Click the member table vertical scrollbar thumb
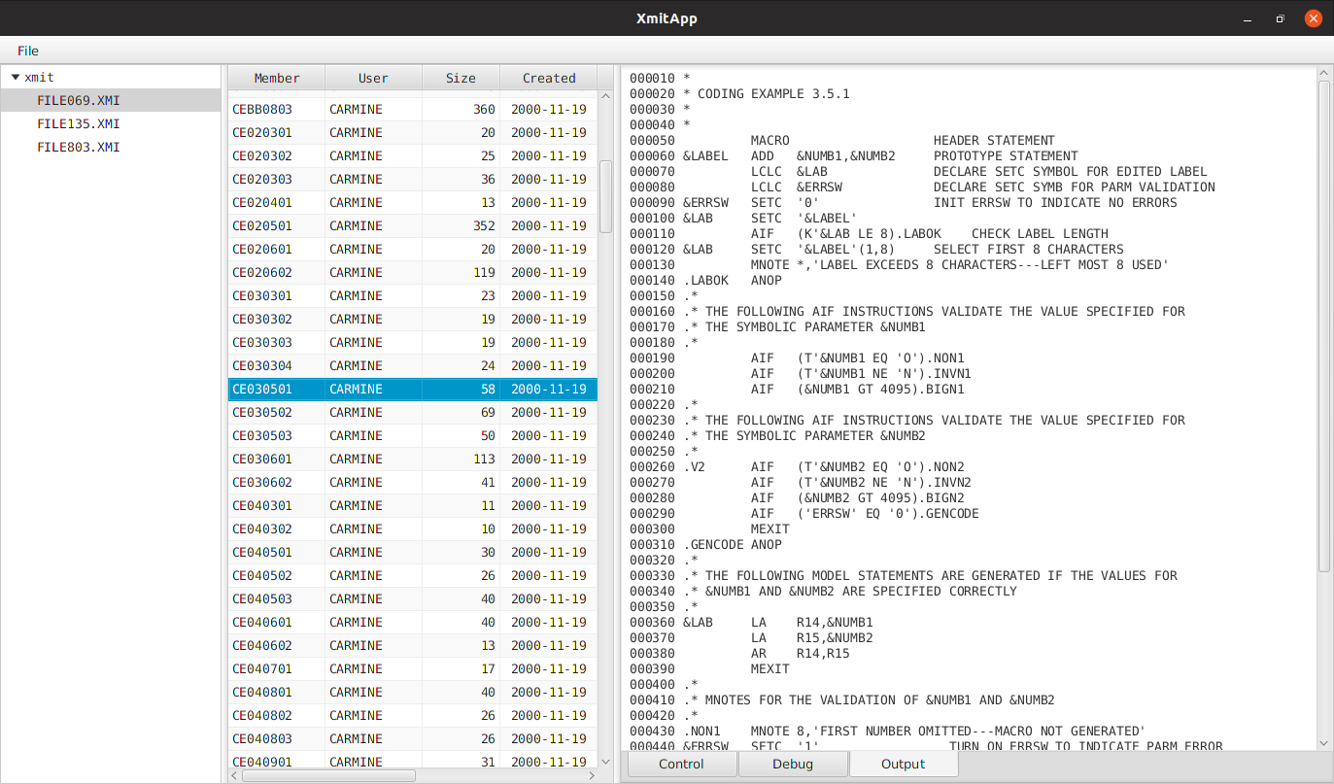Screen dimensions: 1334x784 pyautogui.click(x=605, y=196)
